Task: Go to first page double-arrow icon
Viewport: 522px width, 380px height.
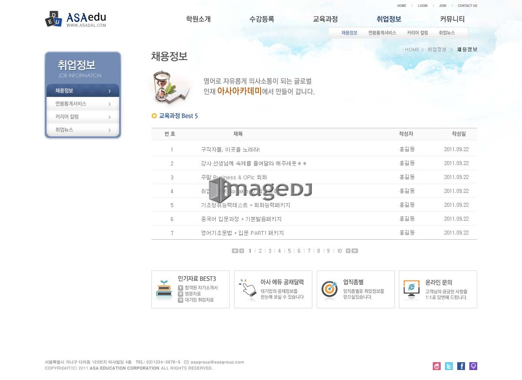Action: point(235,251)
